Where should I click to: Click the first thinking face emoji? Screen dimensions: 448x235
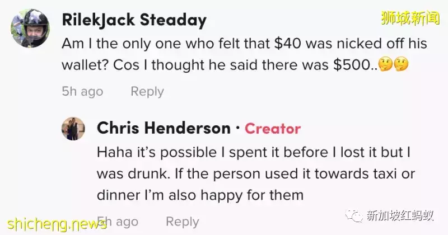(385, 64)
